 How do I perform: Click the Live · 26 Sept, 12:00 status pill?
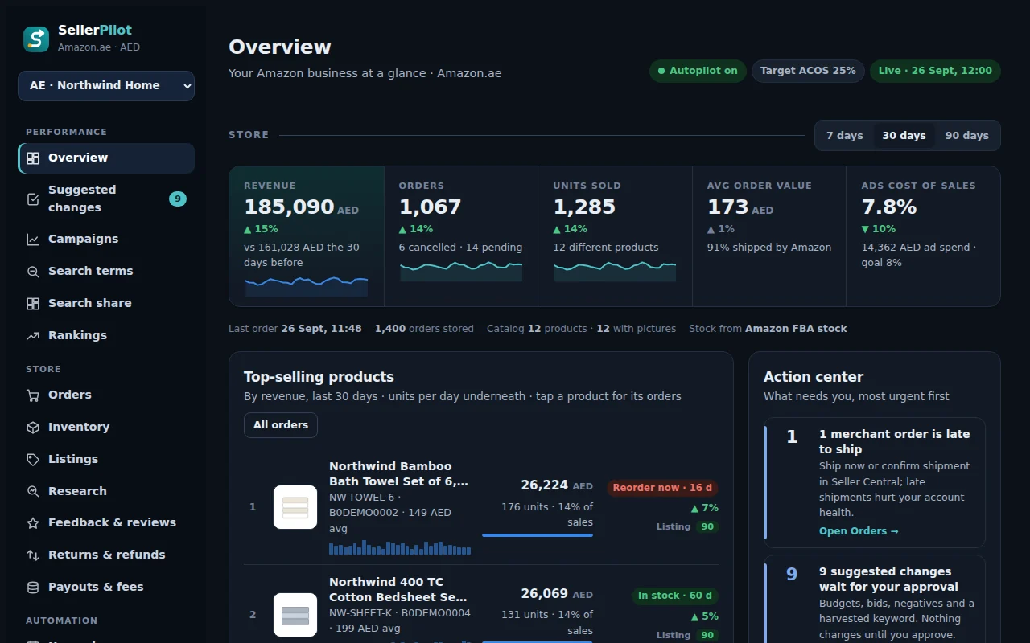tap(935, 71)
